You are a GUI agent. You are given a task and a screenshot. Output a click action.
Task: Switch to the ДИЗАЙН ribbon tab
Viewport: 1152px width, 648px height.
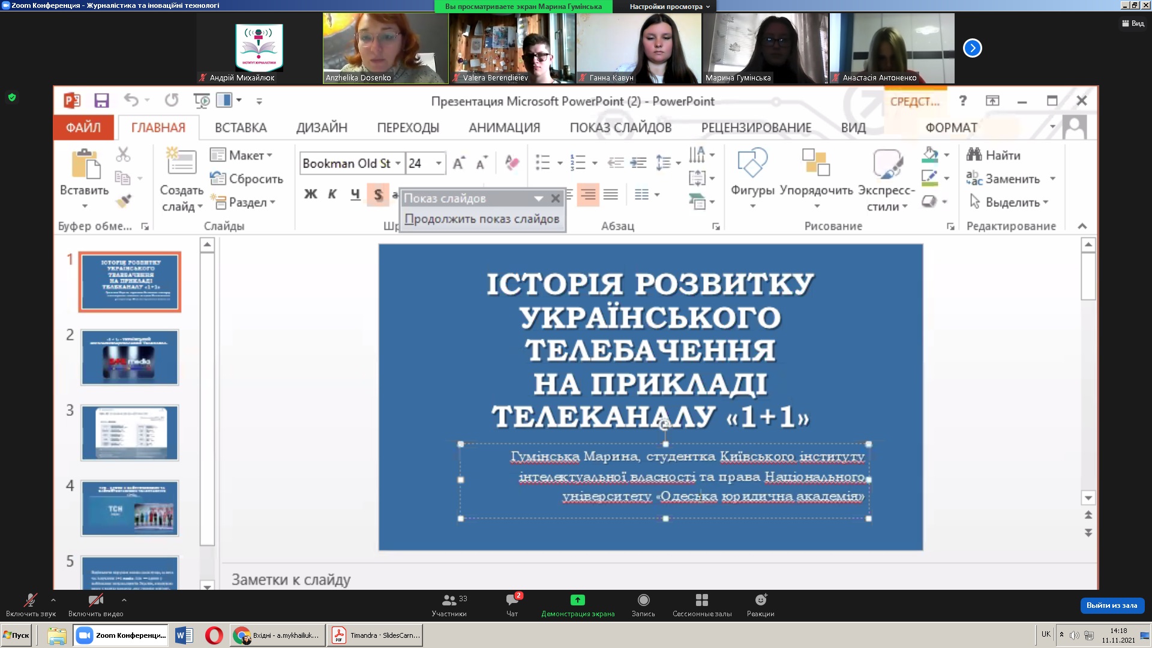click(x=322, y=128)
